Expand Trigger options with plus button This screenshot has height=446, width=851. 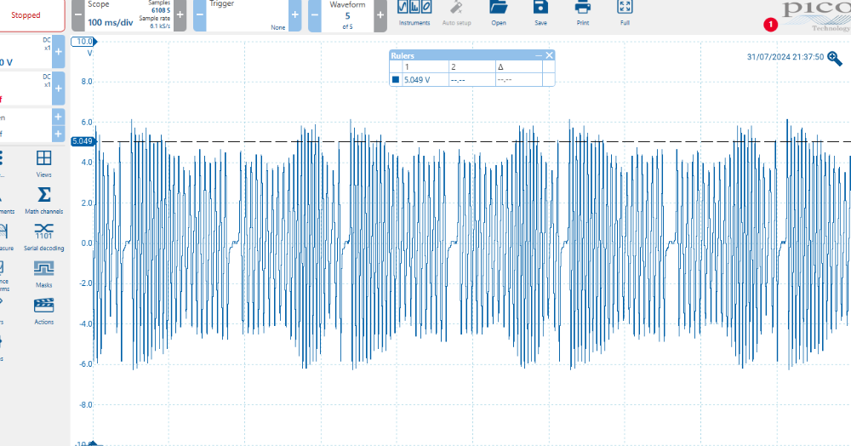pyautogui.click(x=295, y=15)
